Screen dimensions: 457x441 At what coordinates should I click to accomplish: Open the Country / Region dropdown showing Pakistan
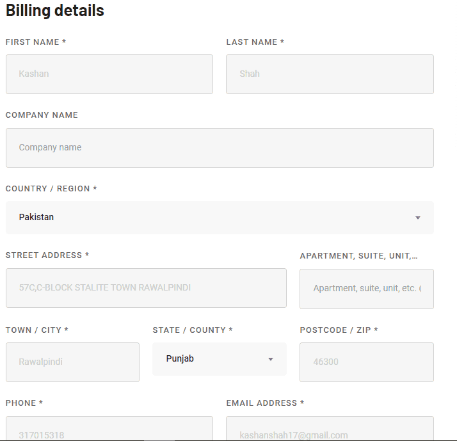click(220, 218)
